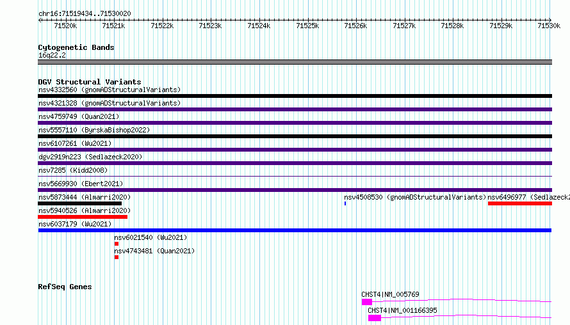The height and width of the screenshot is (325, 570).
Task: Click the 71526k ruler position label
Action: point(355,26)
